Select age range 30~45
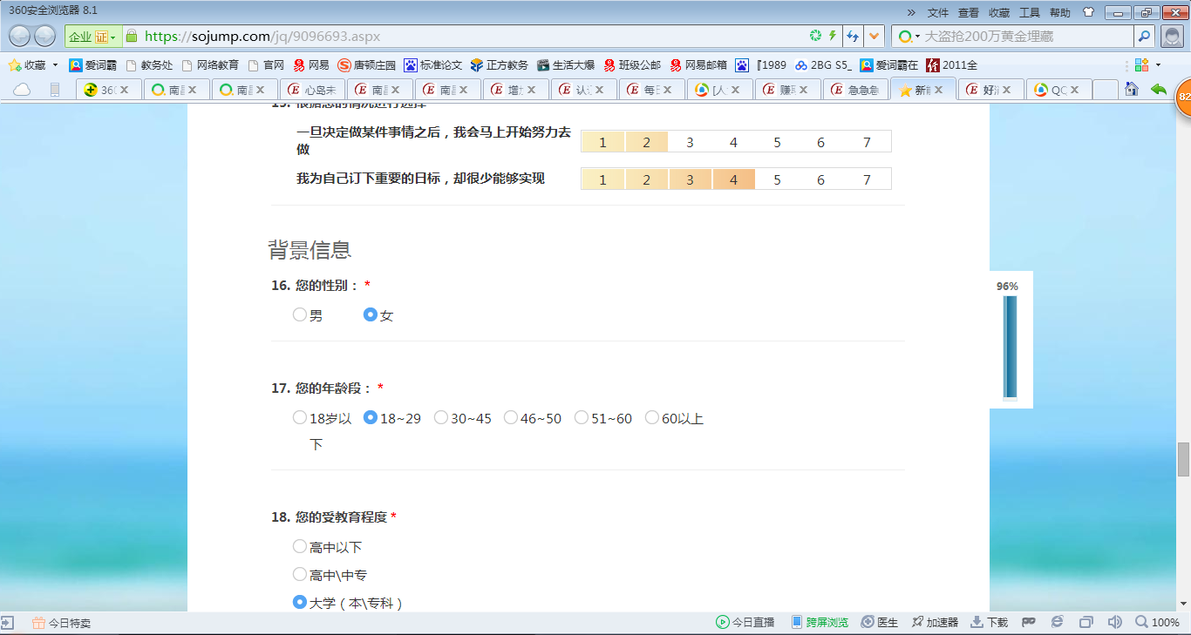 [441, 417]
